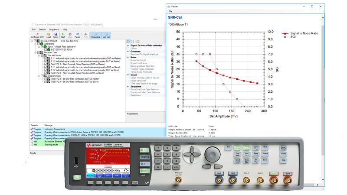The image size is (347, 195).
Task: Toggle Direct link tests checkbox
Action: [42, 76]
